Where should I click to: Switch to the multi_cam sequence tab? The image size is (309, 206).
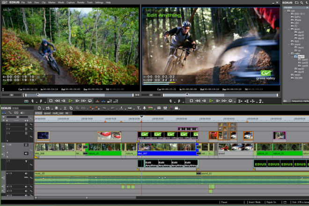58,113
